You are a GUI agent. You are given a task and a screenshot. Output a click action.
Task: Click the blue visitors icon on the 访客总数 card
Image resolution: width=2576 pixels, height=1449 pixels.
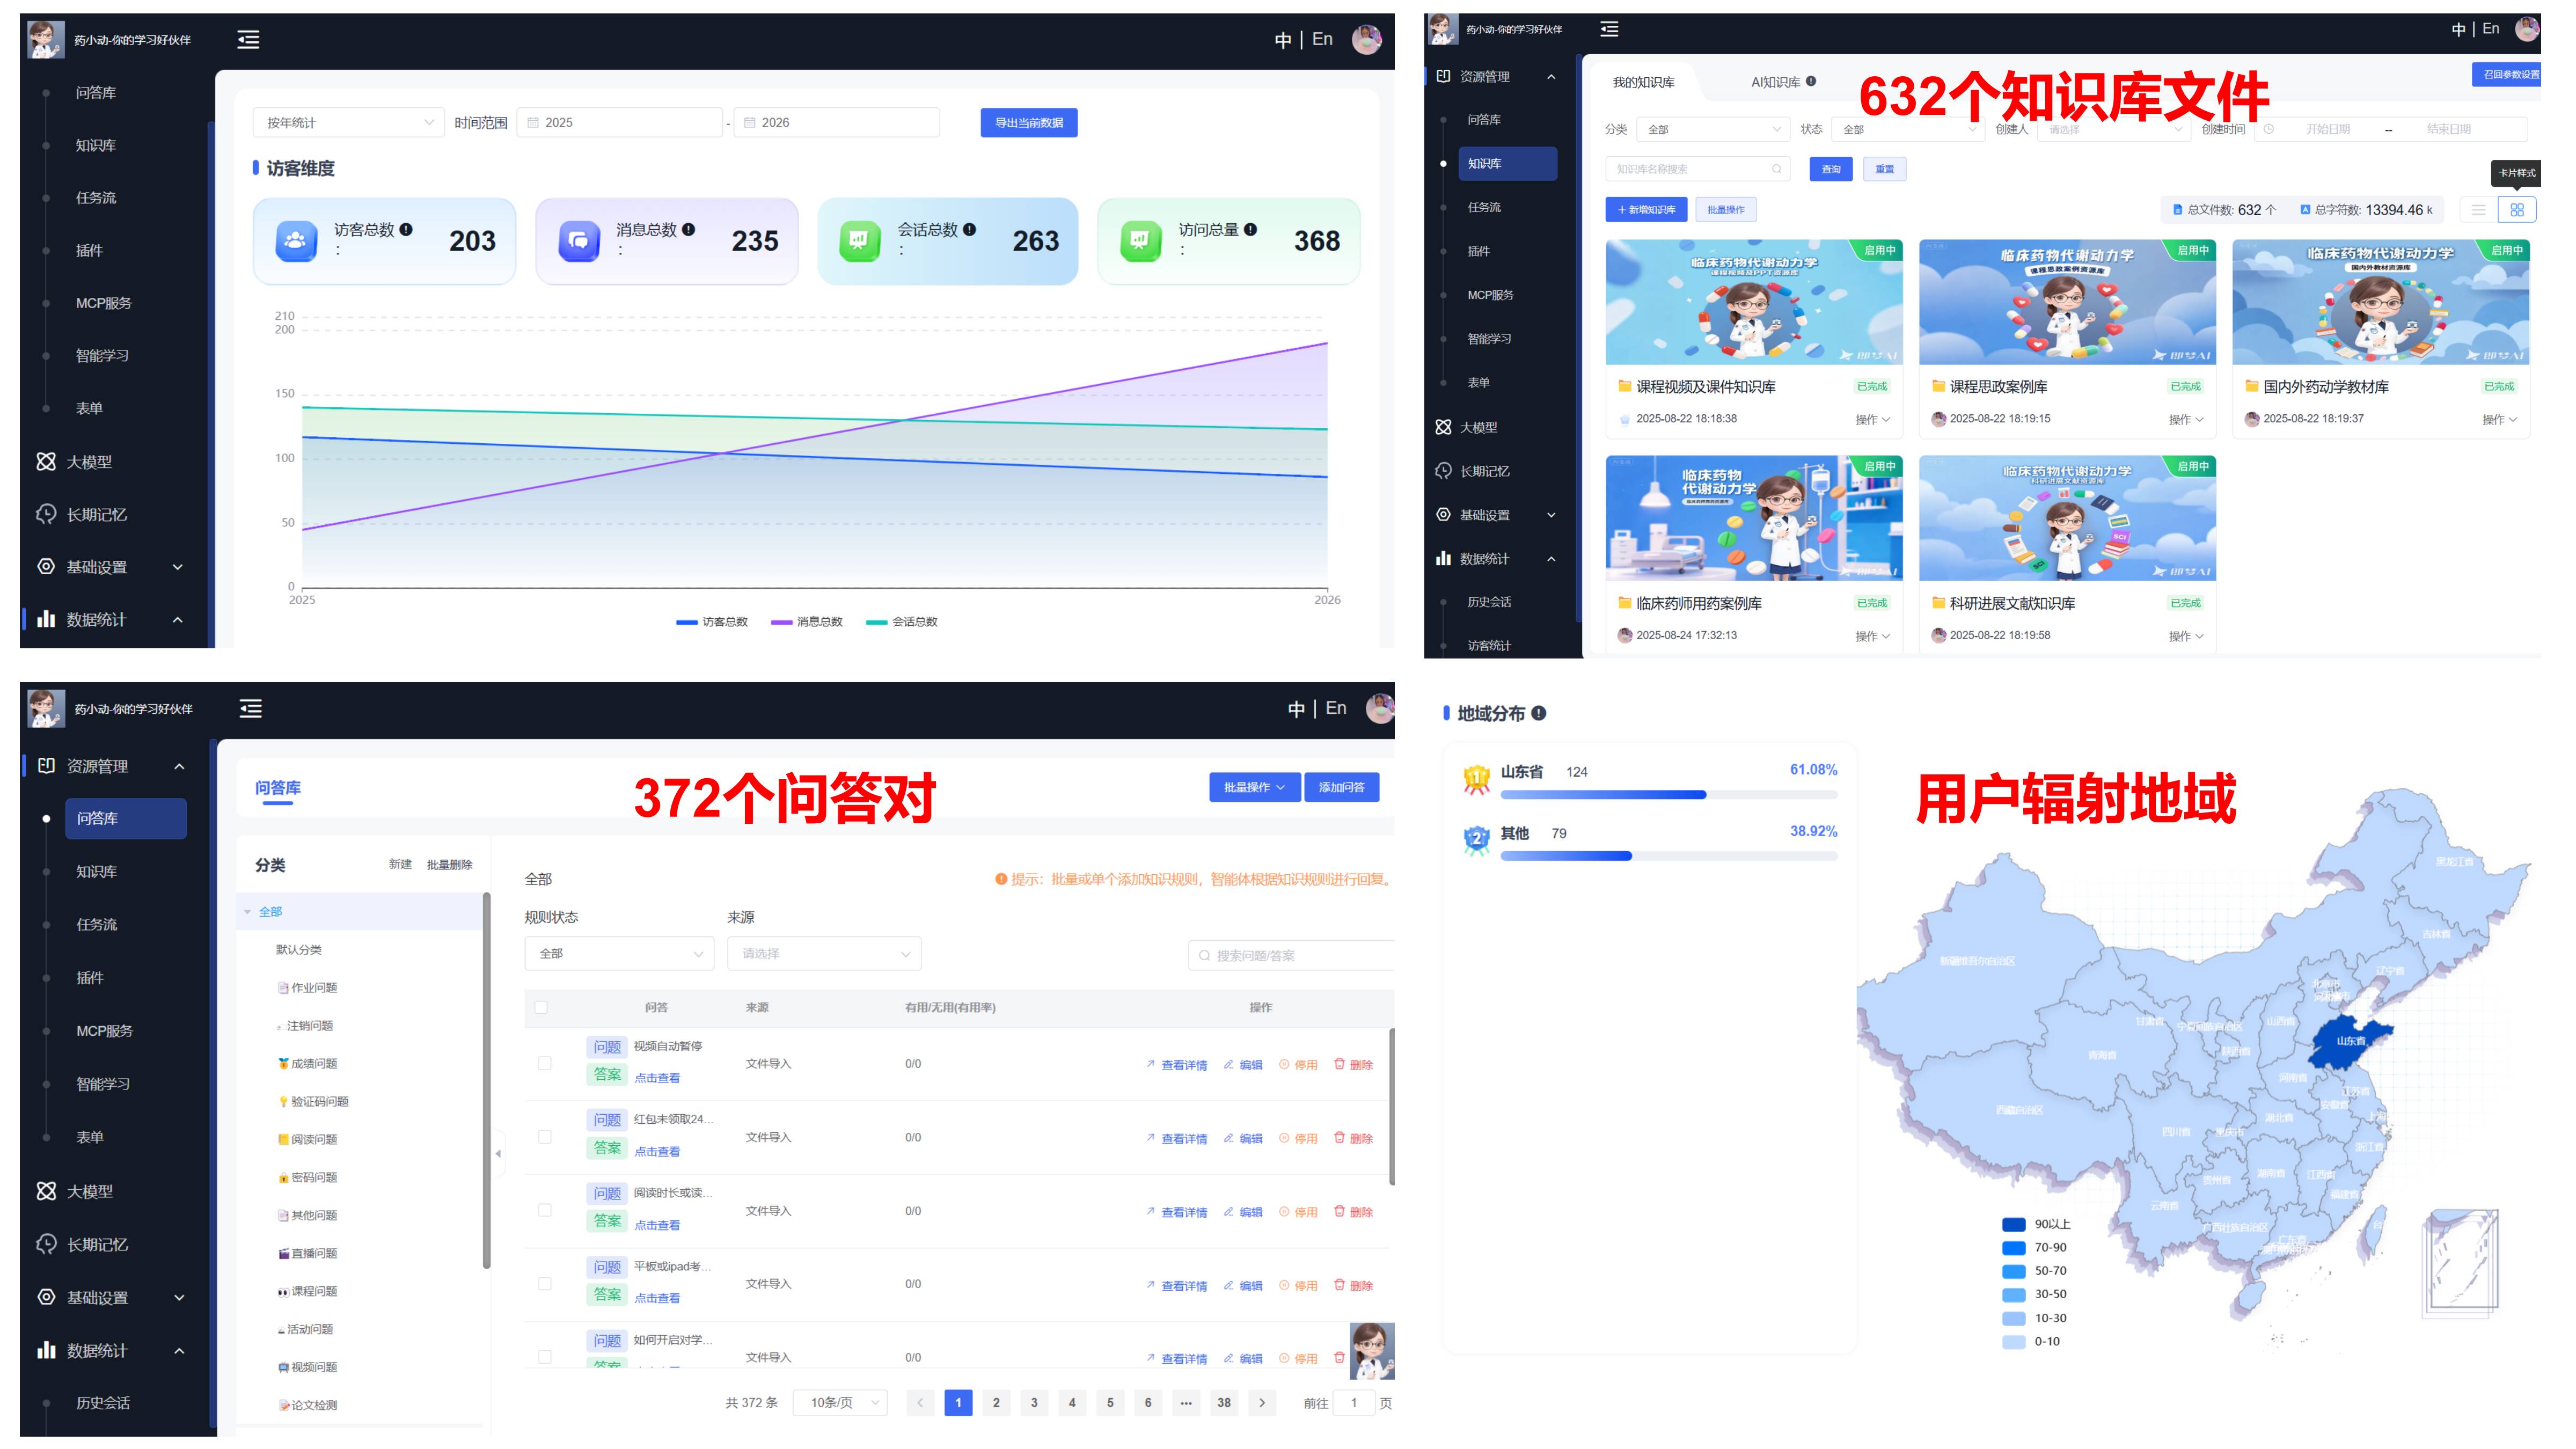click(295, 241)
